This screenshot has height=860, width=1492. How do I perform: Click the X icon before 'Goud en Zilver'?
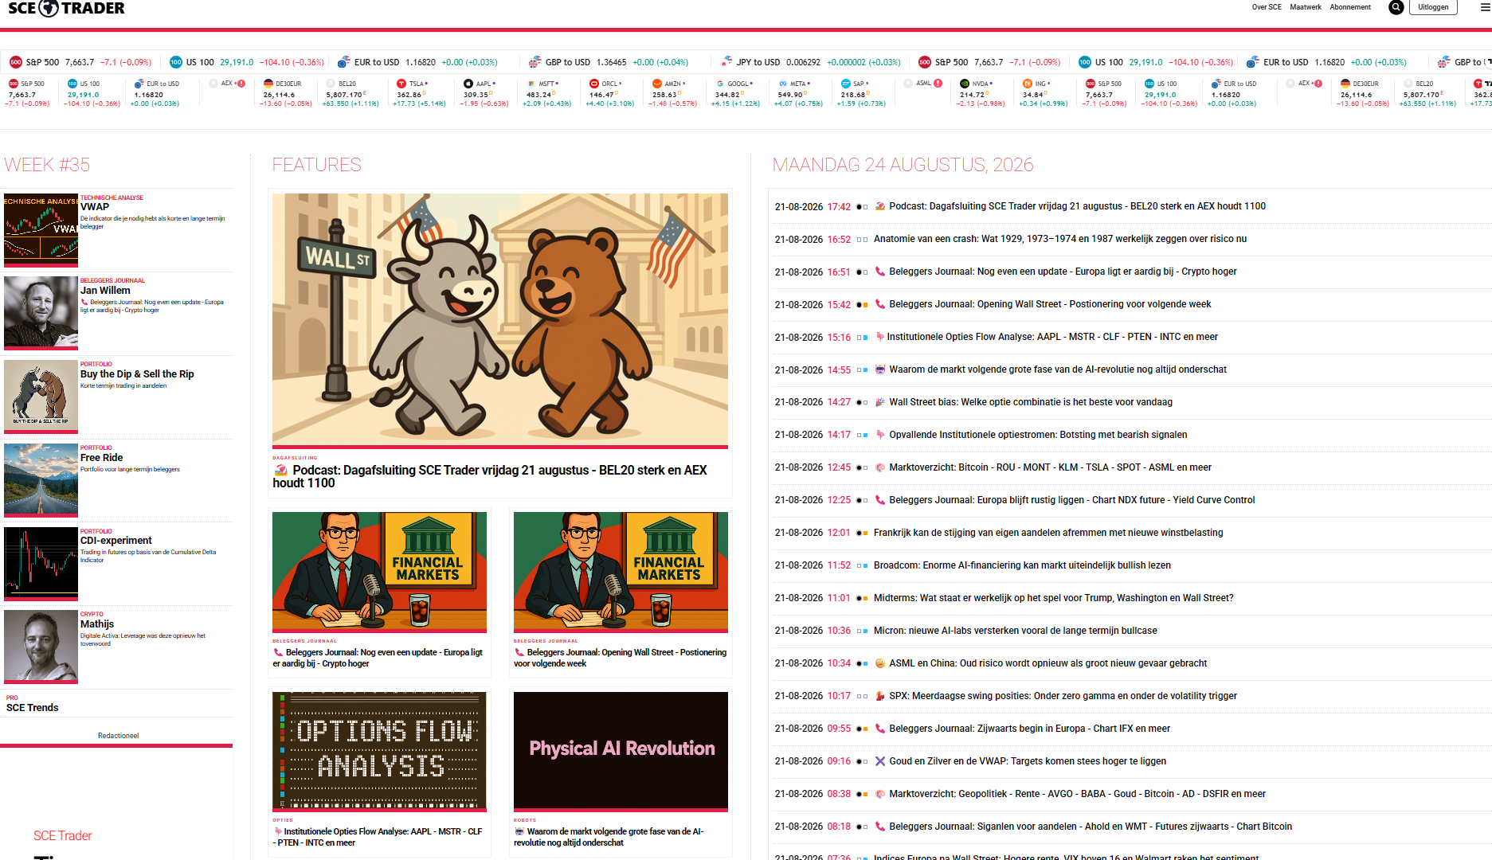point(880,761)
